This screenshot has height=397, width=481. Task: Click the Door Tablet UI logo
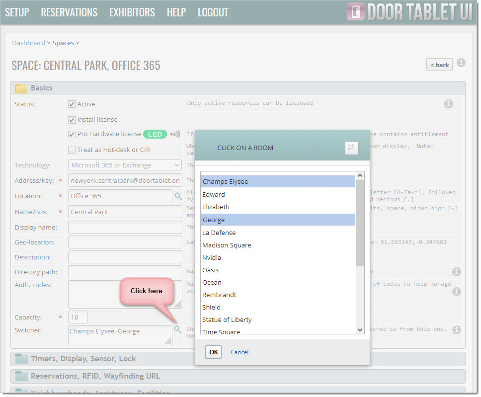(x=409, y=12)
